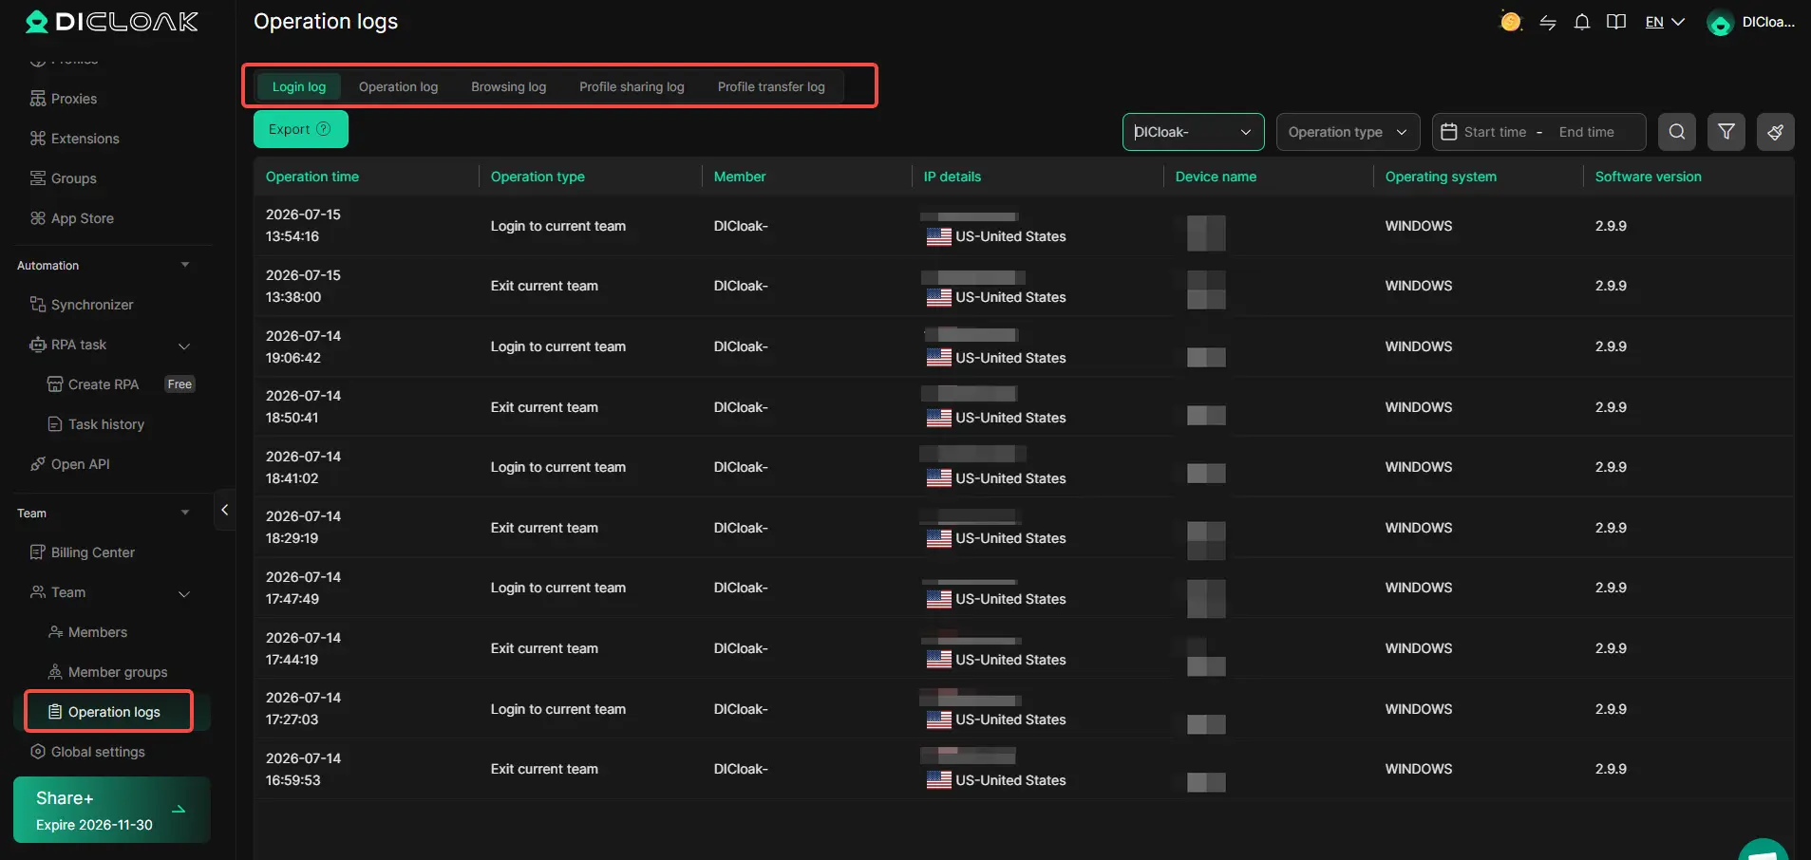Collapse the Team section header arrow

[185, 513]
